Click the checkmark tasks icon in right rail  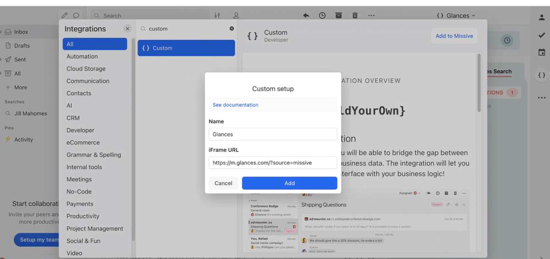541,35
